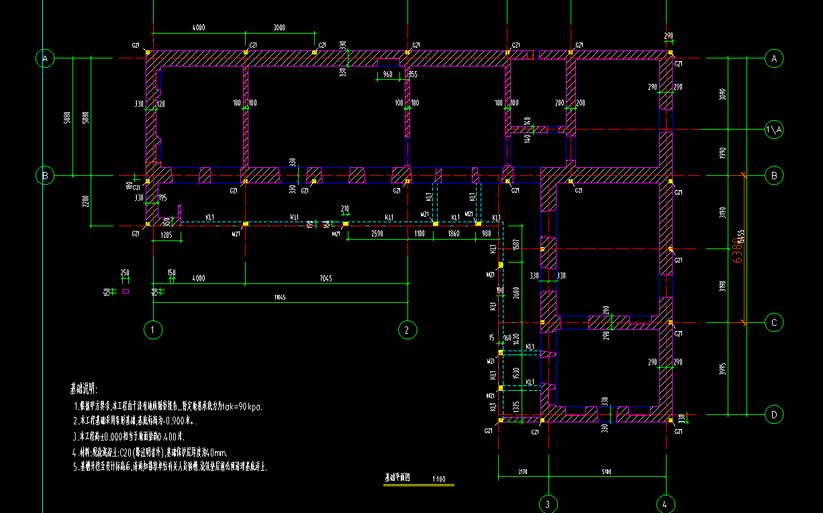823x513 pixels.
Task: Select the 3995 vertical dimension text
Action: (722, 369)
